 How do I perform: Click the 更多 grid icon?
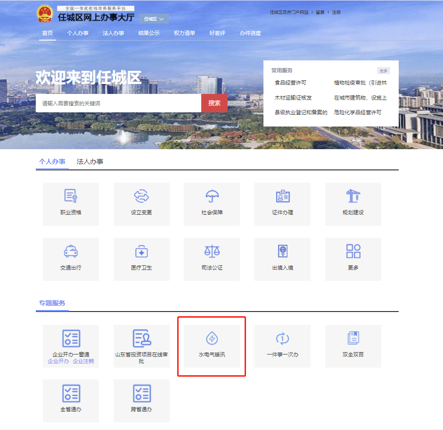pos(353,251)
